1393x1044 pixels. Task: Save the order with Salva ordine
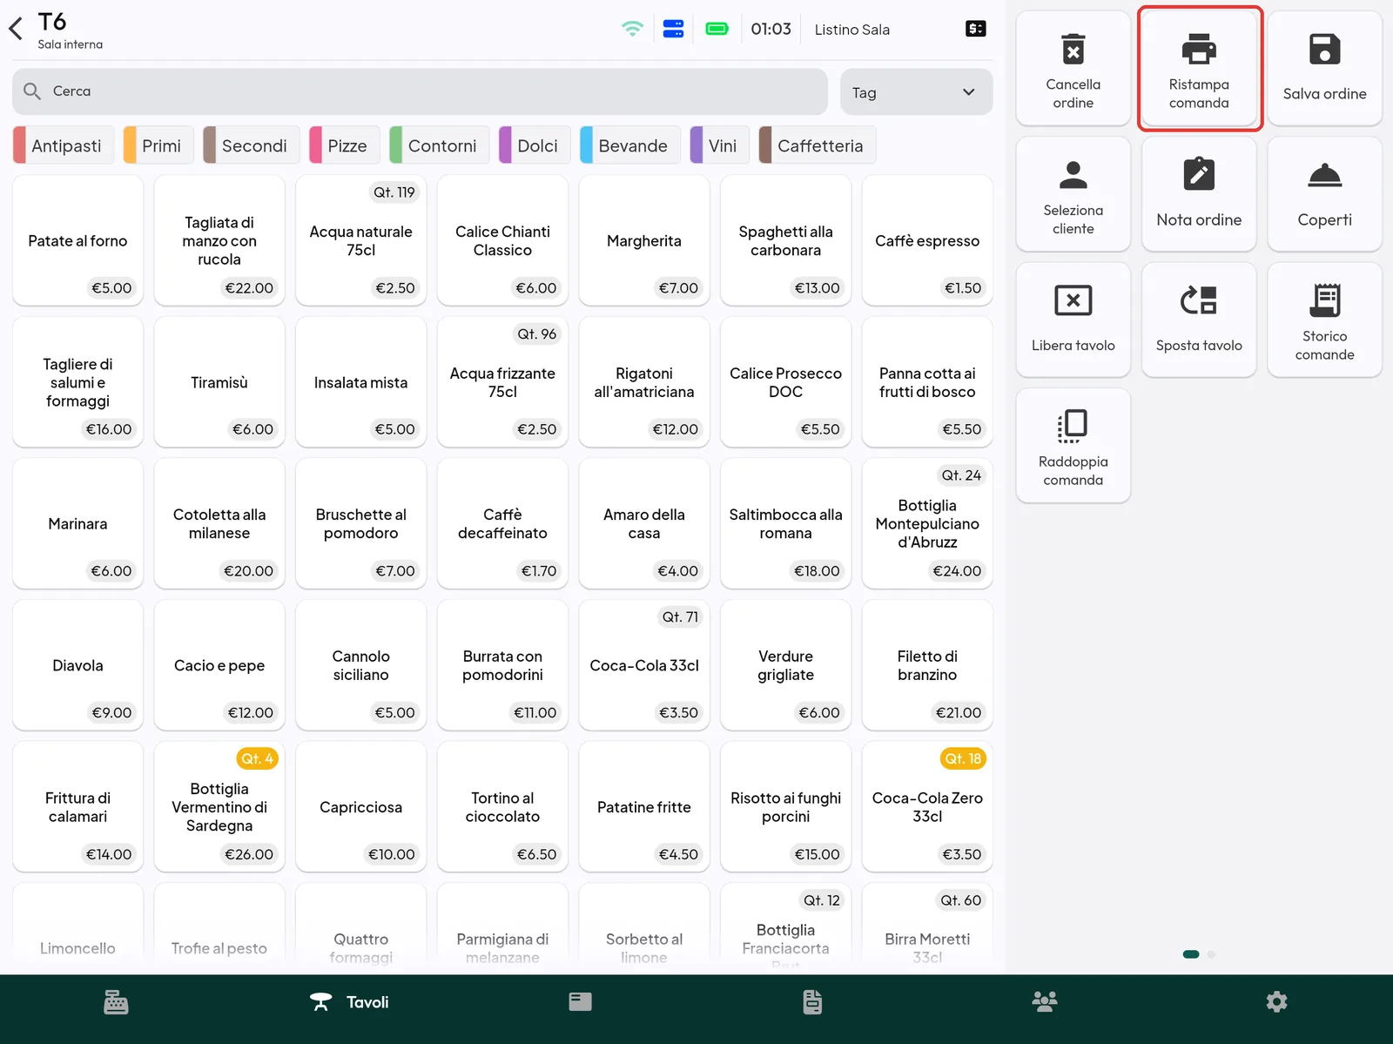point(1325,68)
